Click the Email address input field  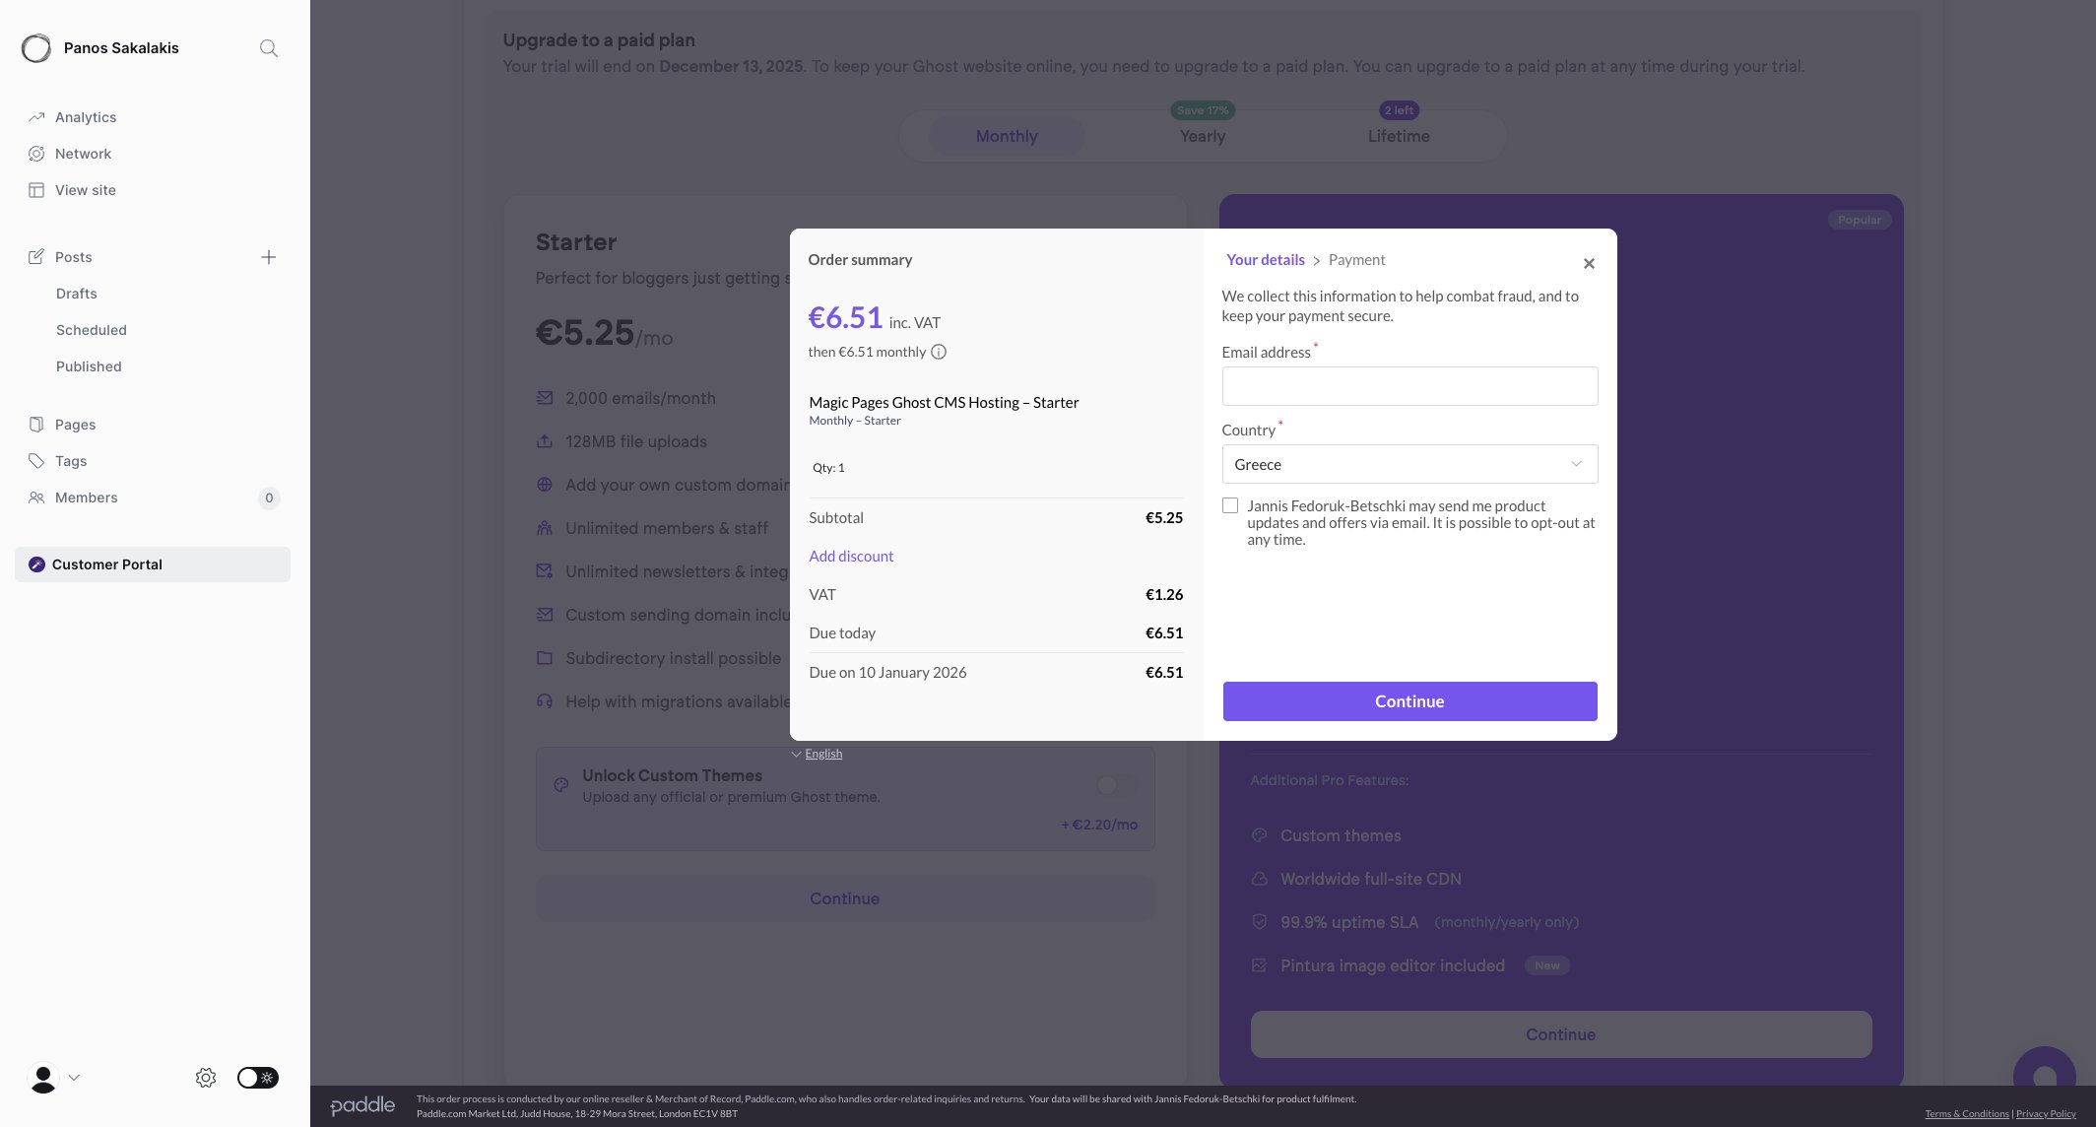point(1408,386)
